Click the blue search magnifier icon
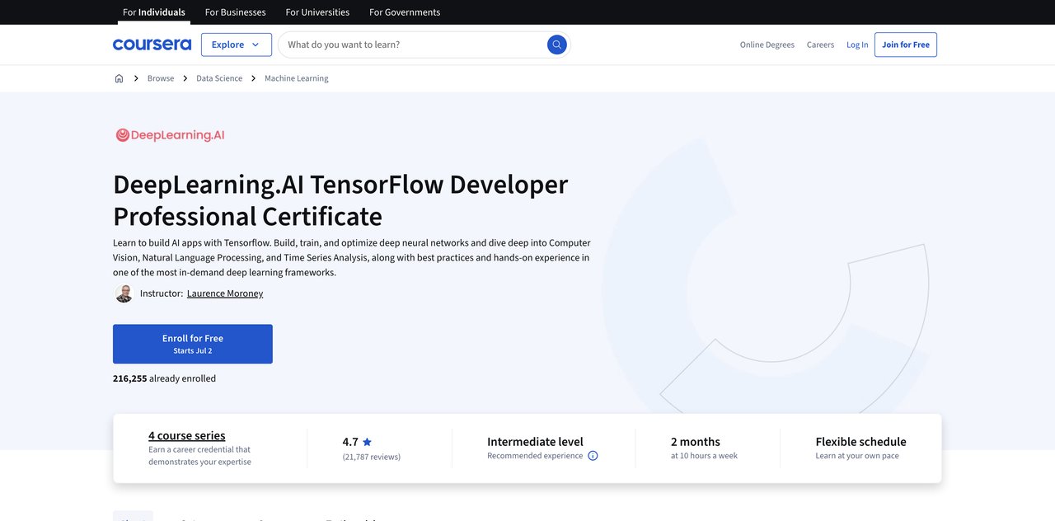1055x521 pixels. point(557,45)
